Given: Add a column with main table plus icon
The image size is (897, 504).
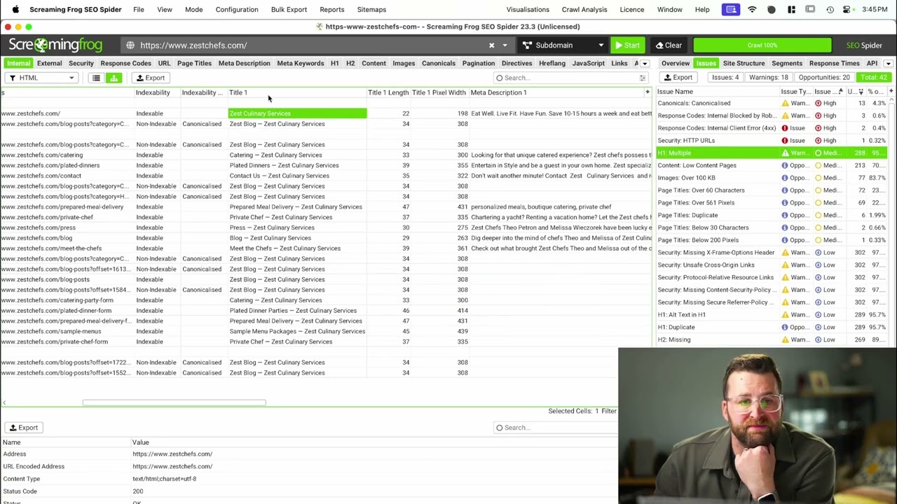Looking at the screenshot, I should pyautogui.click(x=647, y=92).
